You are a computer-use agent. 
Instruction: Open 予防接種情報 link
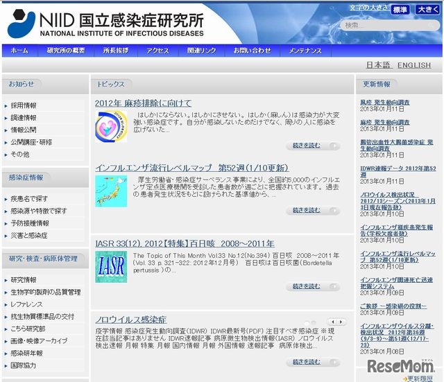click(x=30, y=223)
